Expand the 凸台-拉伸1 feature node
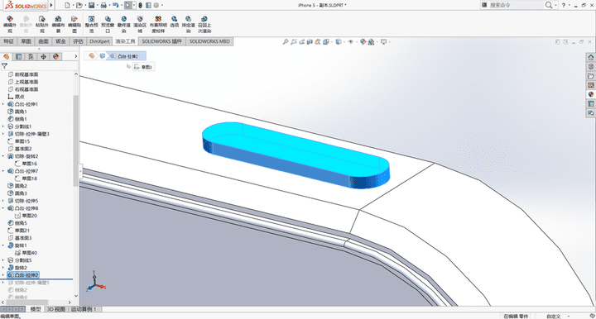The width and height of the screenshot is (596, 319). (x=3, y=104)
